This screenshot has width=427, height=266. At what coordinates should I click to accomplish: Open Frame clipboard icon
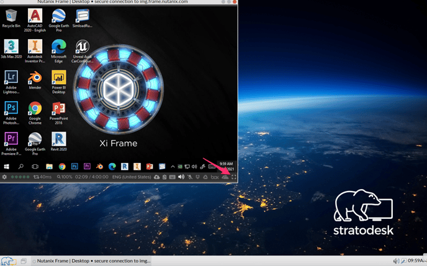coord(164,177)
